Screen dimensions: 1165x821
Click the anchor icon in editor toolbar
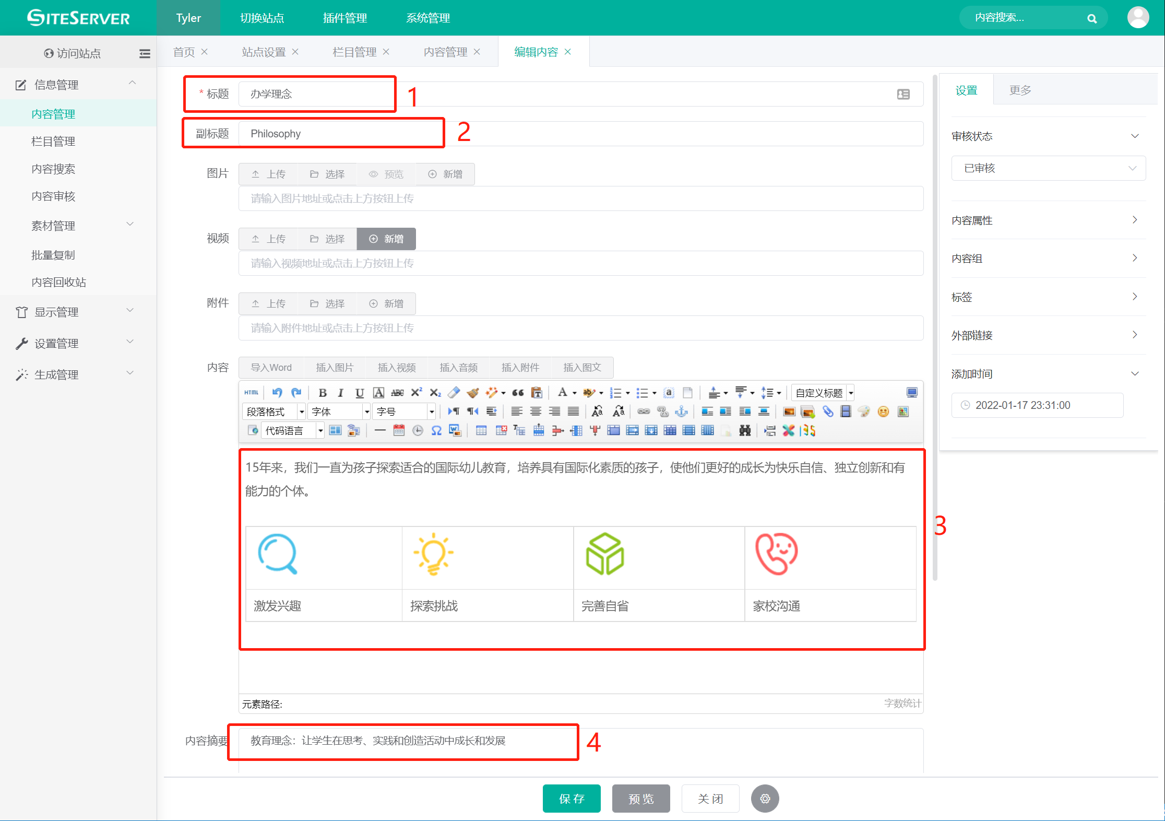pos(682,412)
